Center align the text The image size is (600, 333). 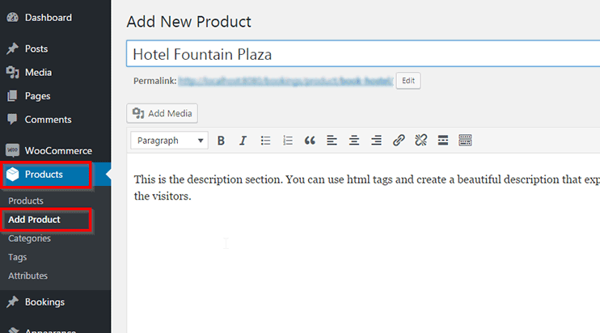353,141
